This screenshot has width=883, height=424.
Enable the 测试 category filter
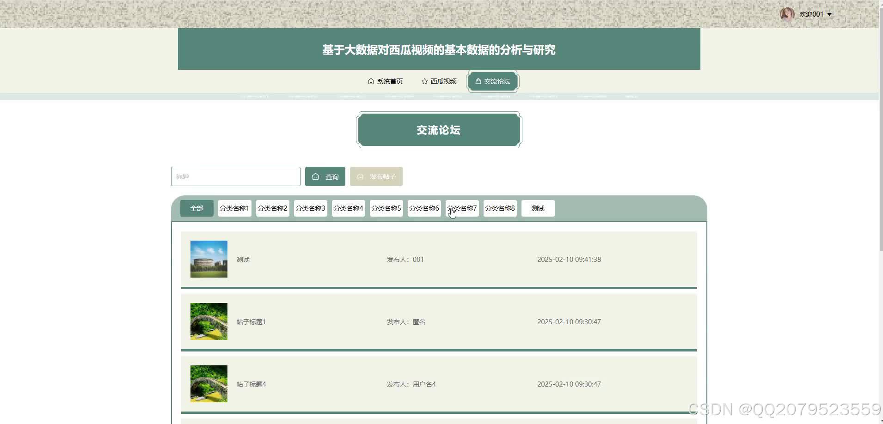pyautogui.click(x=537, y=208)
